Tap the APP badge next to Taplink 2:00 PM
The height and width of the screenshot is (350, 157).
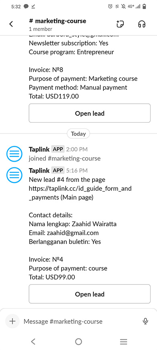tap(58, 149)
